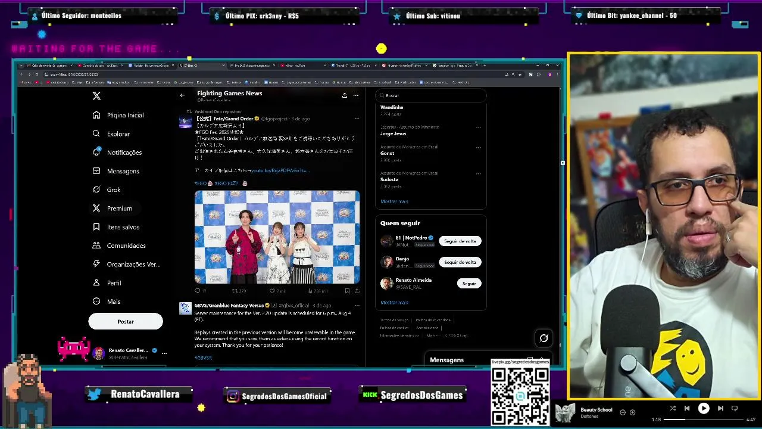This screenshot has width=762, height=429.
Task: Click the X logo in the sidebar
Action: (96, 95)
